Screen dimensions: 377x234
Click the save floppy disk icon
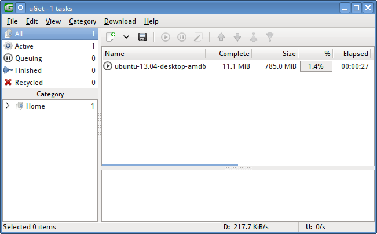click(142, 37)
